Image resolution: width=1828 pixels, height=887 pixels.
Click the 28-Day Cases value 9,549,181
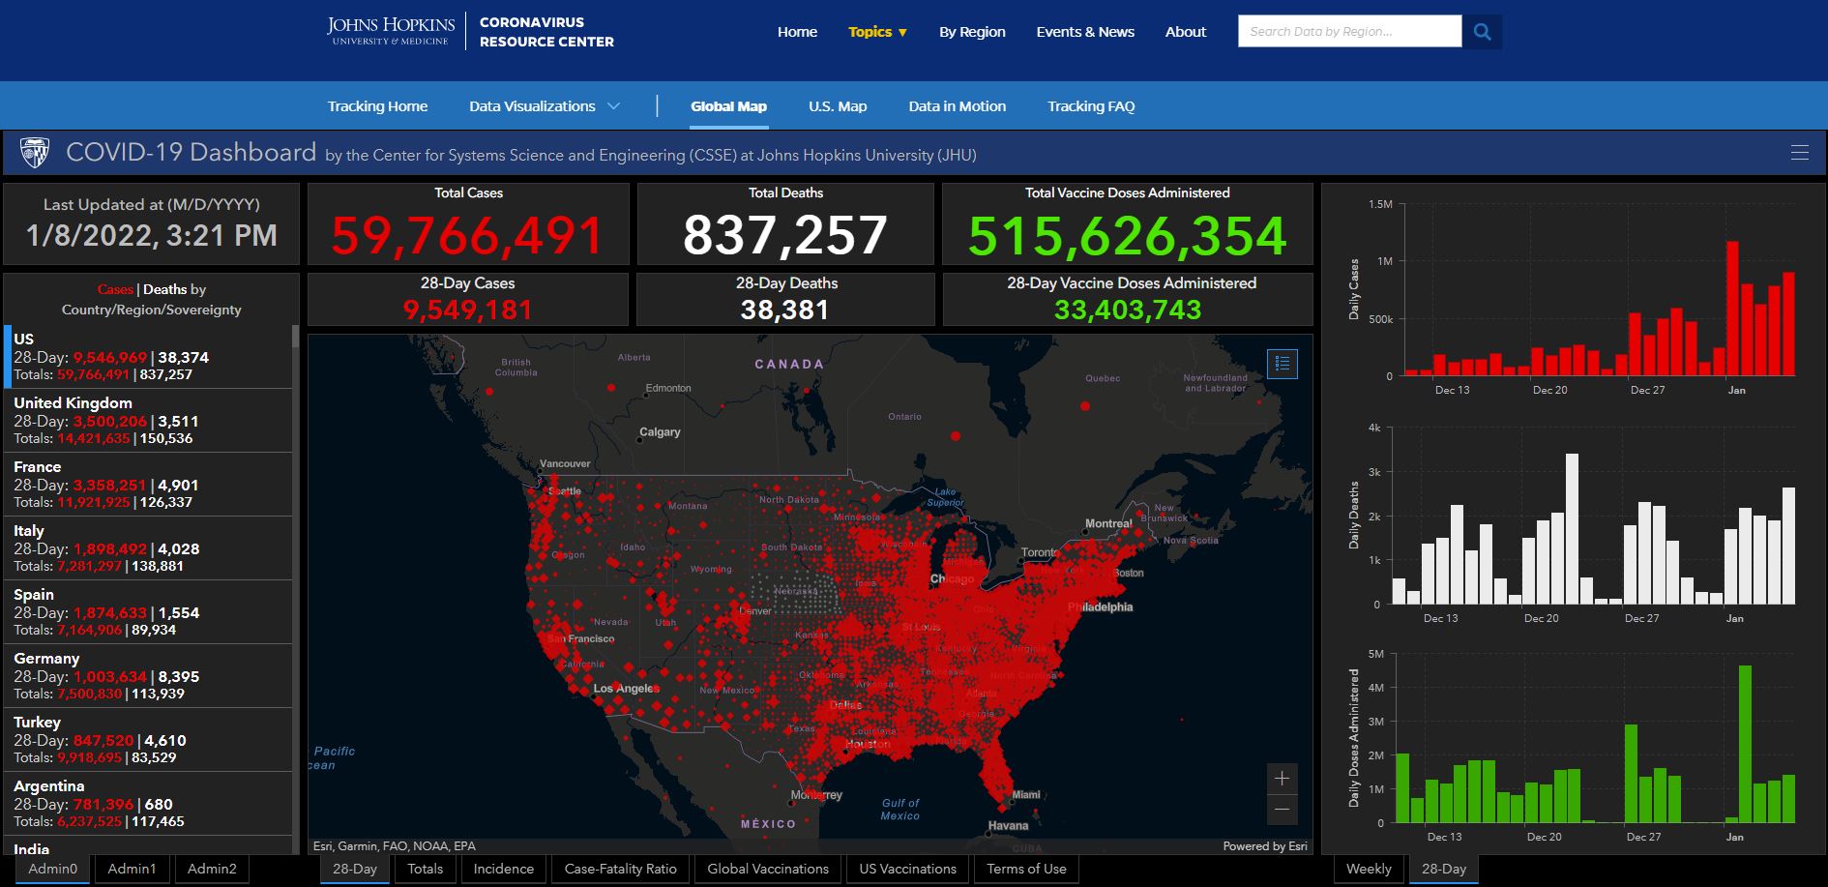click(468, 310)
